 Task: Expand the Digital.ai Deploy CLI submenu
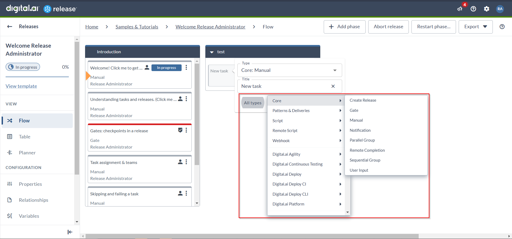click(x=306, y=194)
